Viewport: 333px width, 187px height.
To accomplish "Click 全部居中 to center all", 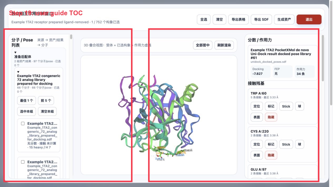I will pyautogui.click(x=203, y=45).
